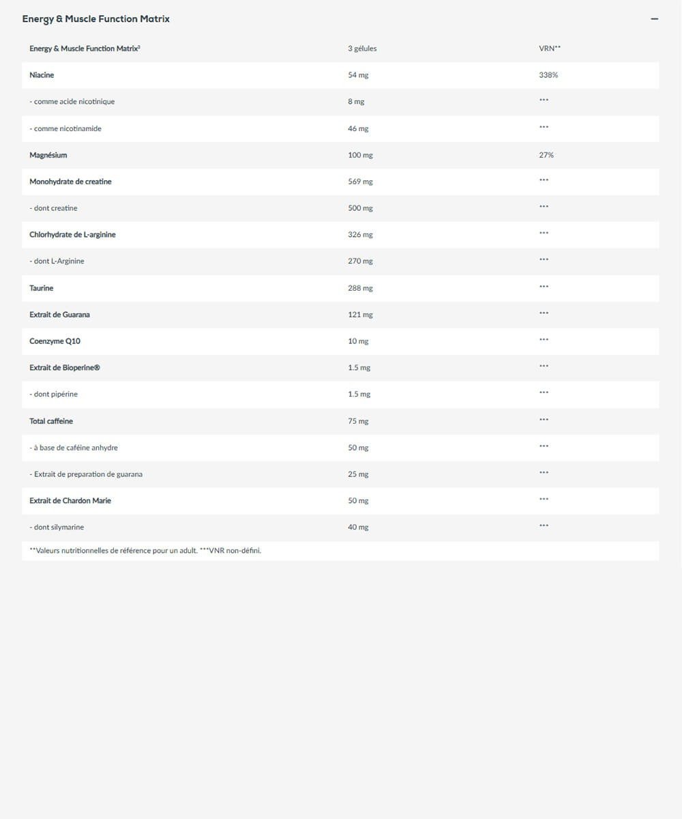Click the 3 gélules column header
The image size is (682, 819).
(362, 48)
